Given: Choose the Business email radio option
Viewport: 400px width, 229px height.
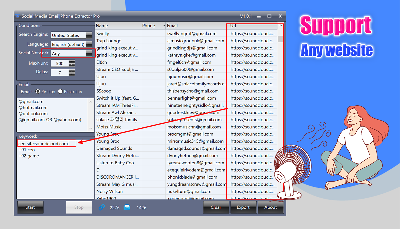Looking at the screenshot, I should [x=60, y=92].
